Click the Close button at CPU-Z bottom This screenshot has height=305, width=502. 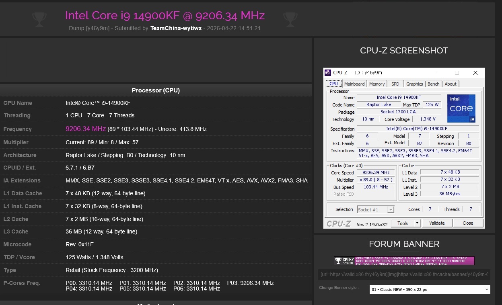point(468,223)
